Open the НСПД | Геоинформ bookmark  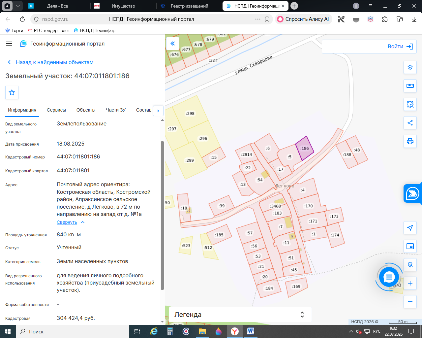click(x=94, y=30)
